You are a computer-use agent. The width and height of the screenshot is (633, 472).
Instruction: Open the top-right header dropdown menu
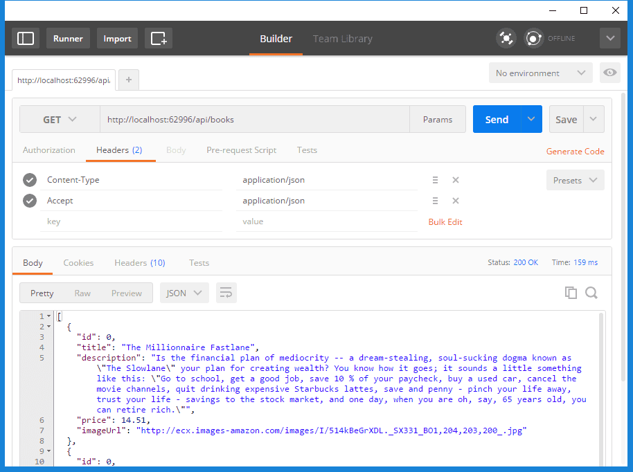(610, 38)
